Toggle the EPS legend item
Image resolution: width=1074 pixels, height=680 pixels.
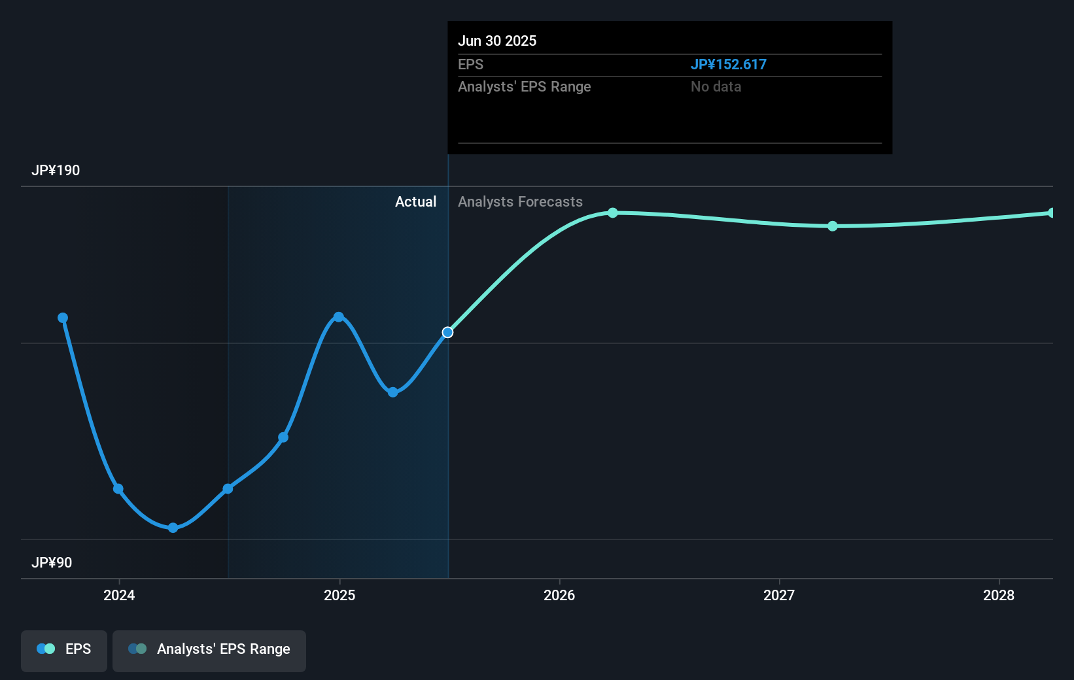point(63,649)
